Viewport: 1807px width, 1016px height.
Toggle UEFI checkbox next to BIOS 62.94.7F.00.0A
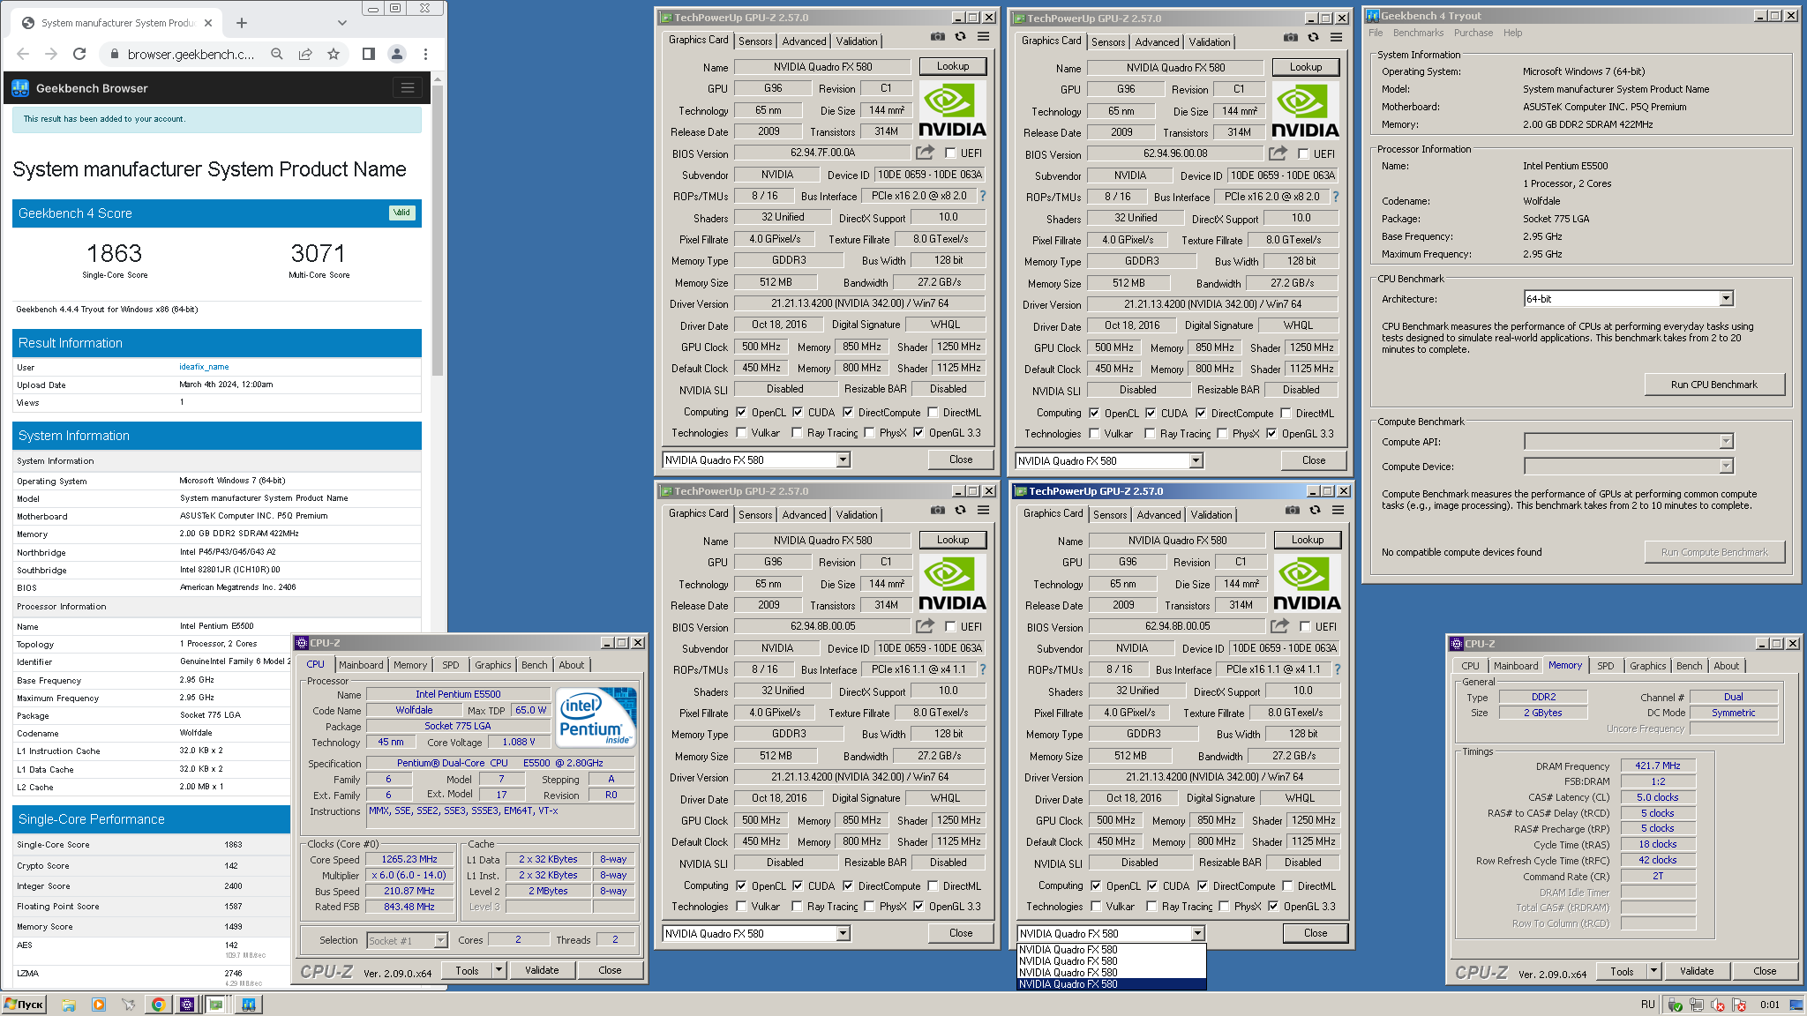pos(950,153)
